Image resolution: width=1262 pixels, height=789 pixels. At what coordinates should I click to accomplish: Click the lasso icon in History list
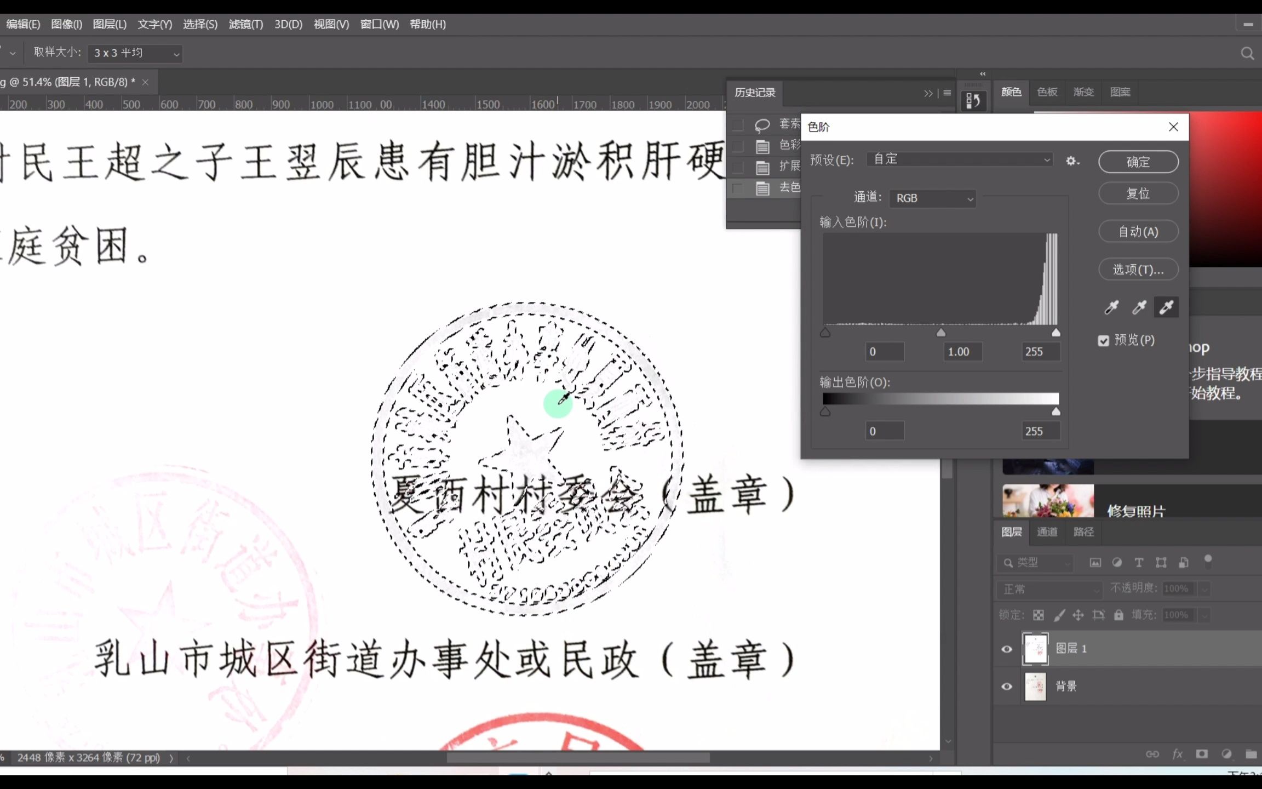tap(762, 126)
